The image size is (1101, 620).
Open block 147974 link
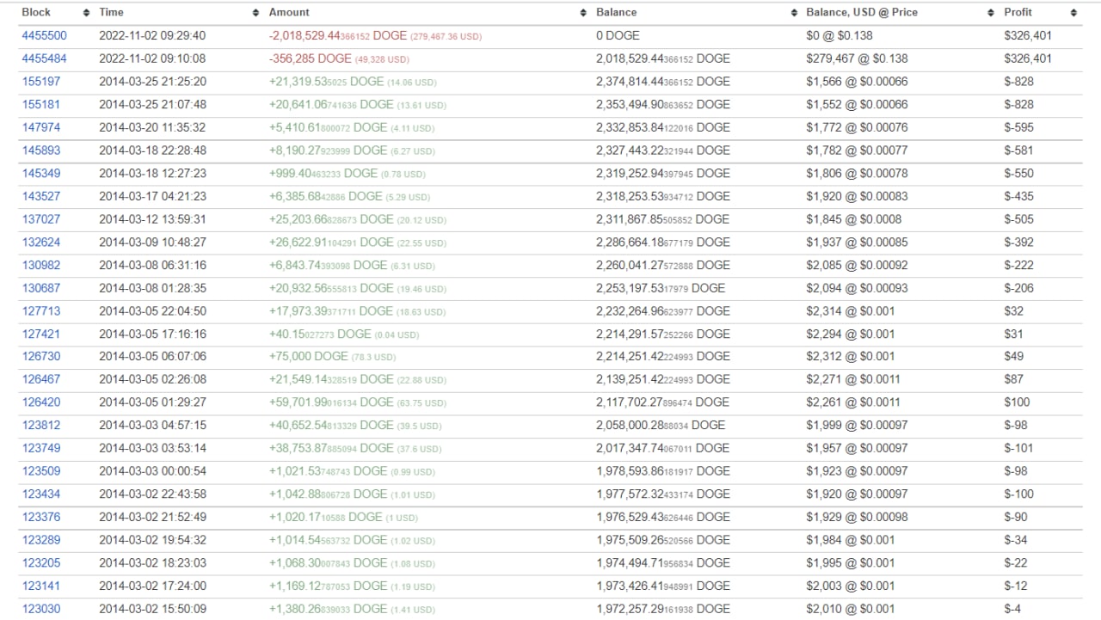pyautogui.click(x=41, y=127)
